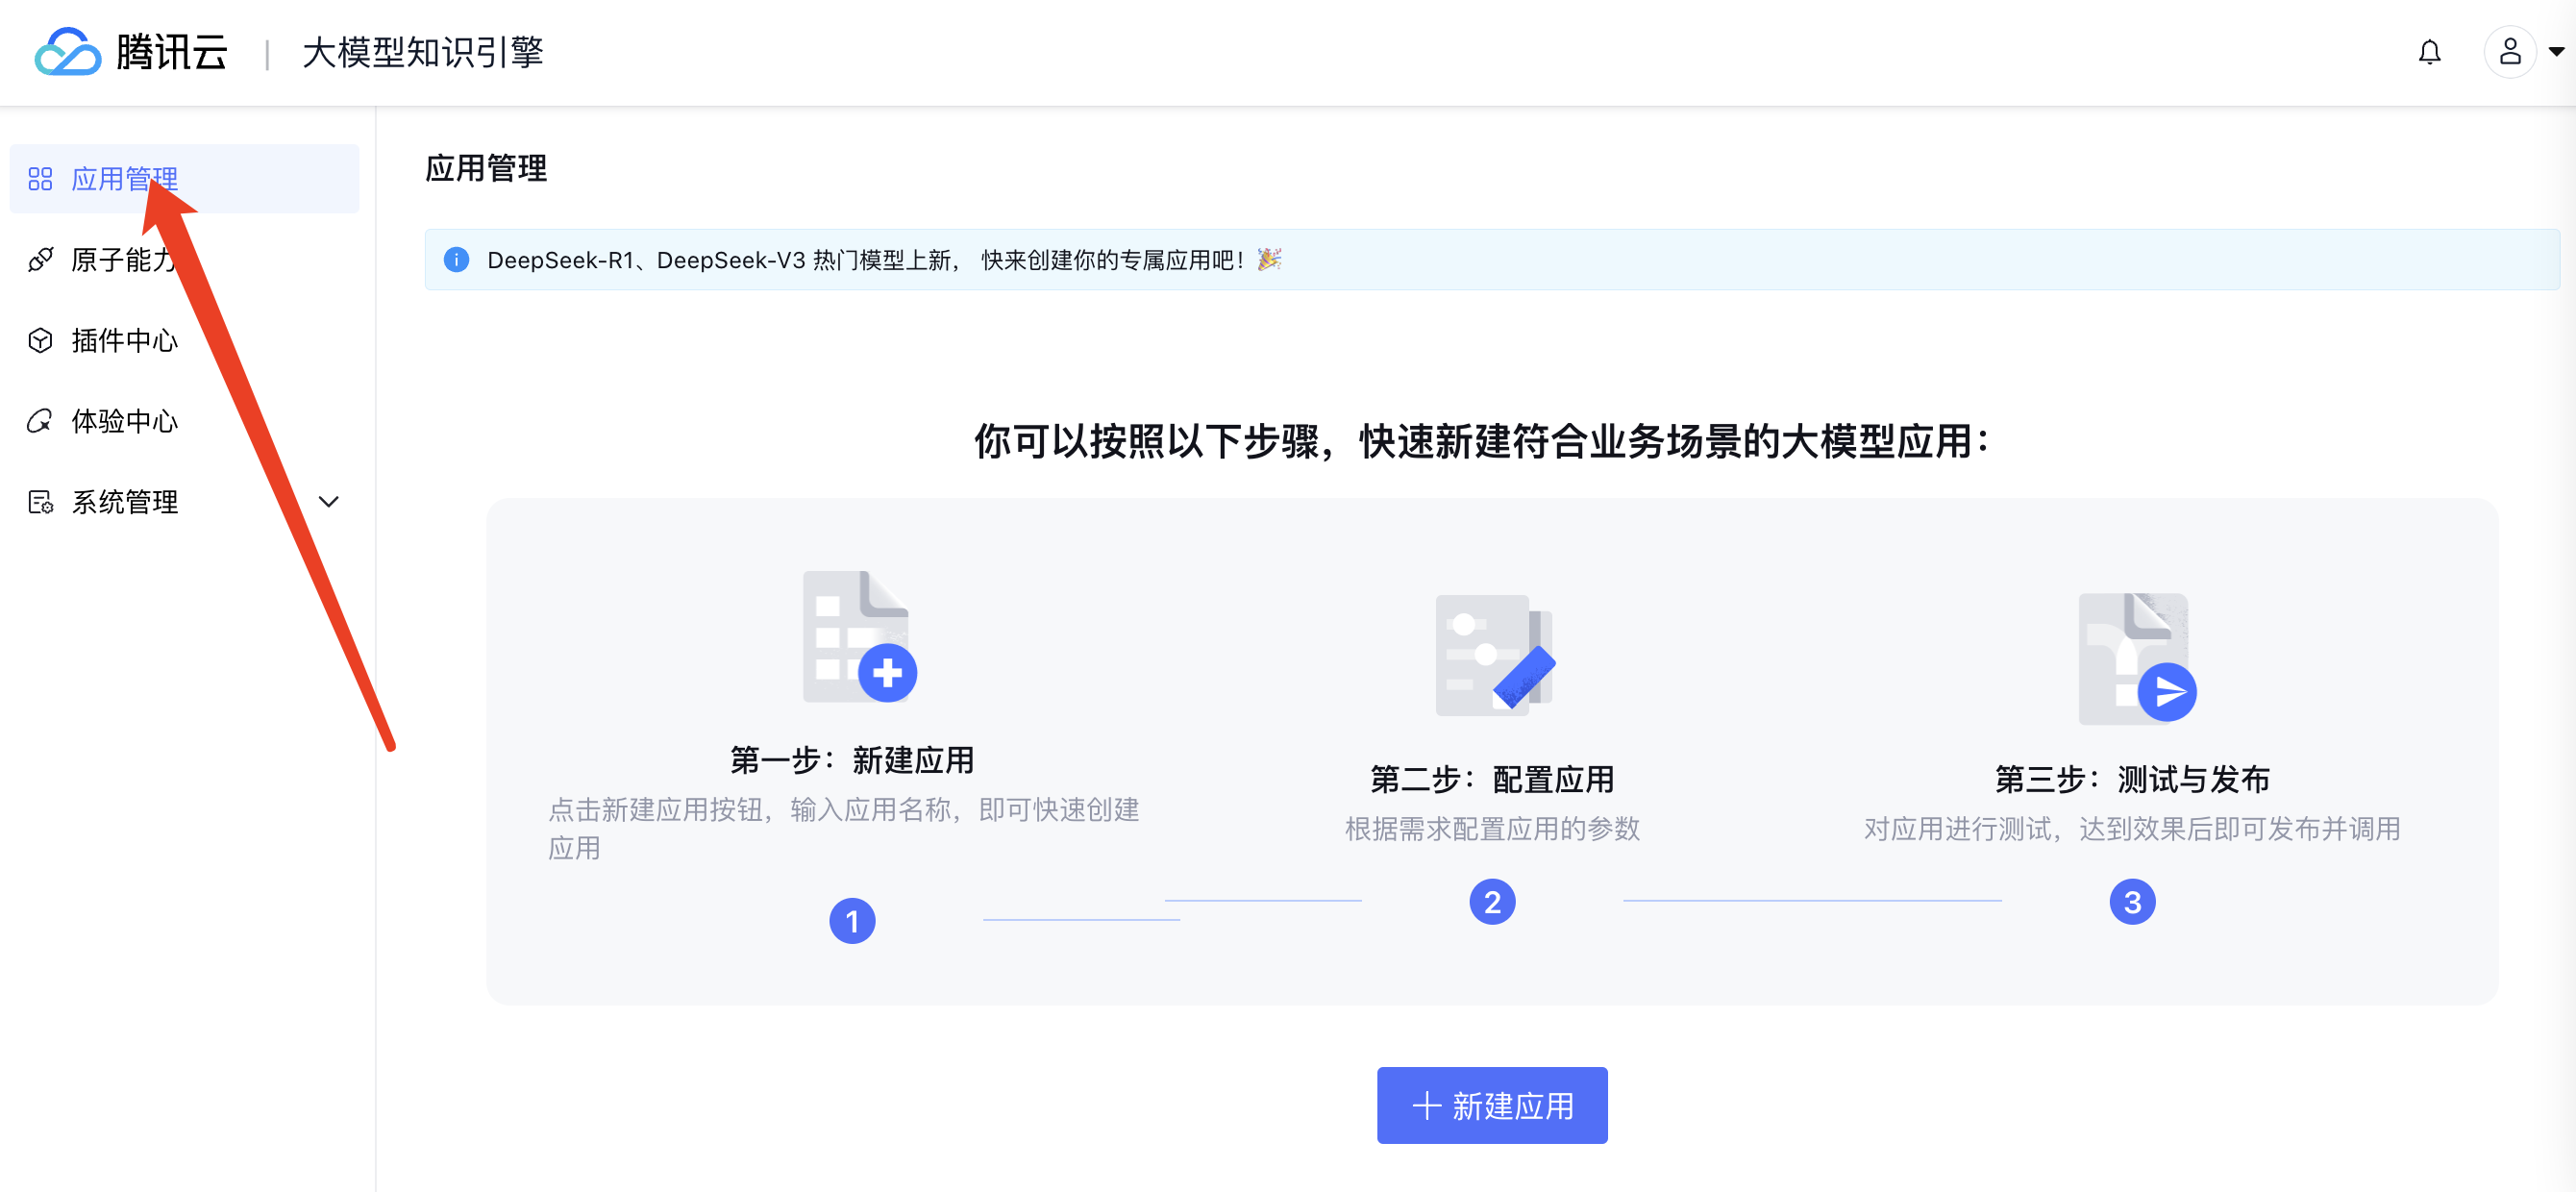The height and width of the screenshot is (1192, 2576).
Task: Click step 3 circle indicator
Action: pos(2131,902)
